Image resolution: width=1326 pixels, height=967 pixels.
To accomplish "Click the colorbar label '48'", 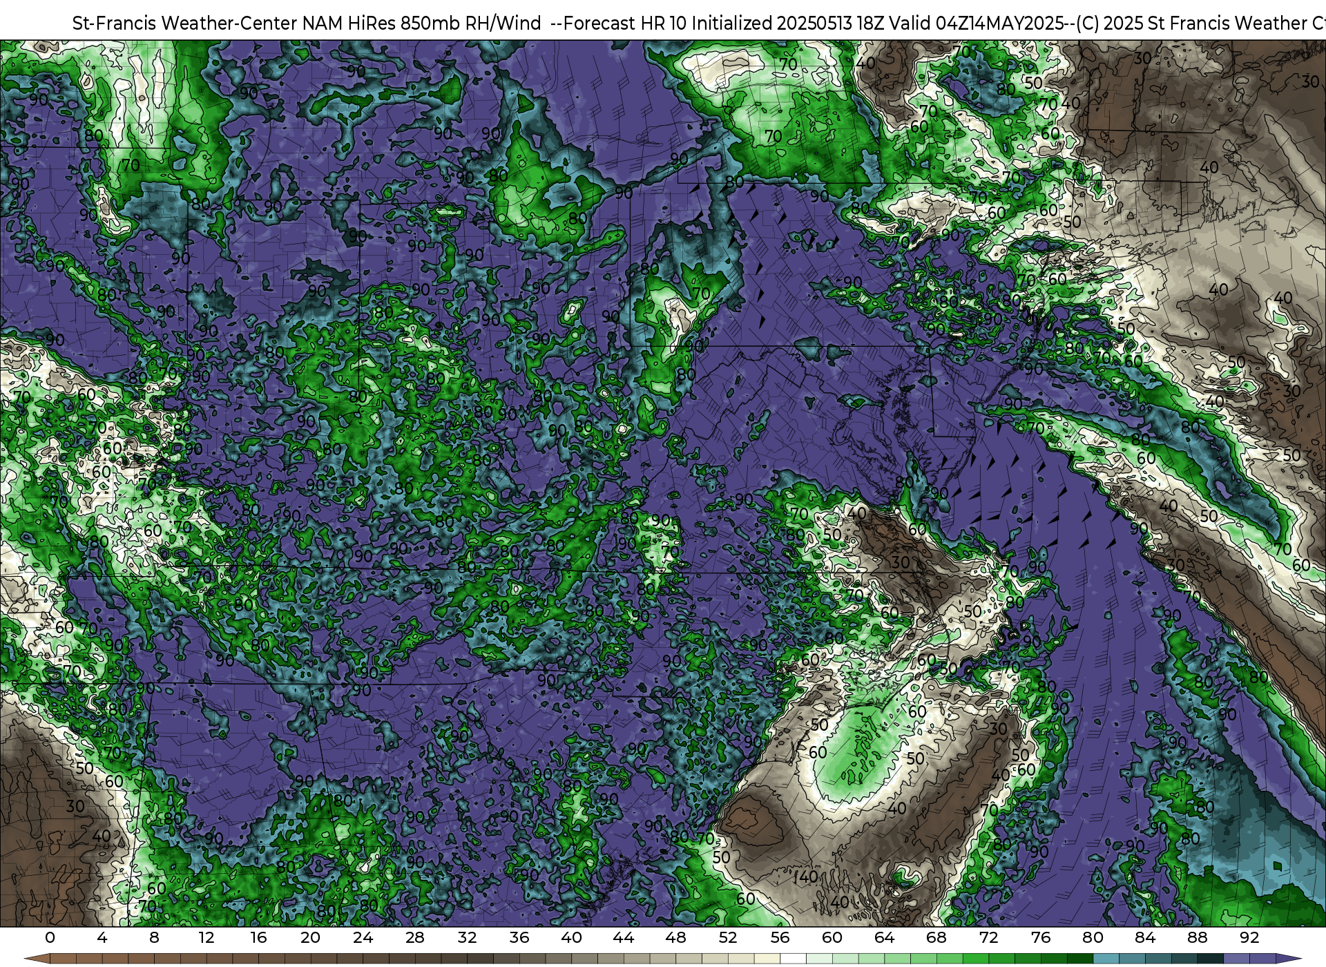I will pyautogui.click(x=675, y=937).
